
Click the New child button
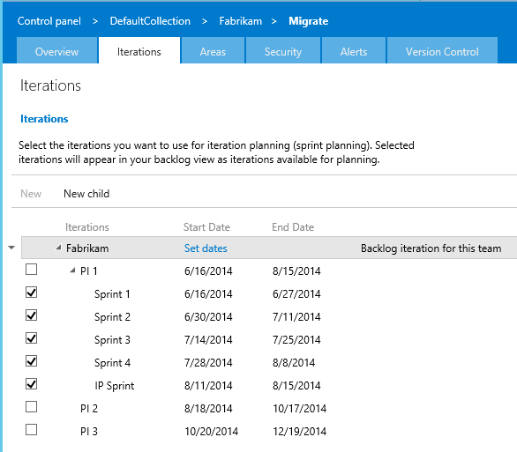tap(86, 194)
